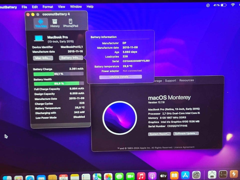240x180 pixels.
Task: Close the coconutBattery 4 window
Action: [28, 15]
